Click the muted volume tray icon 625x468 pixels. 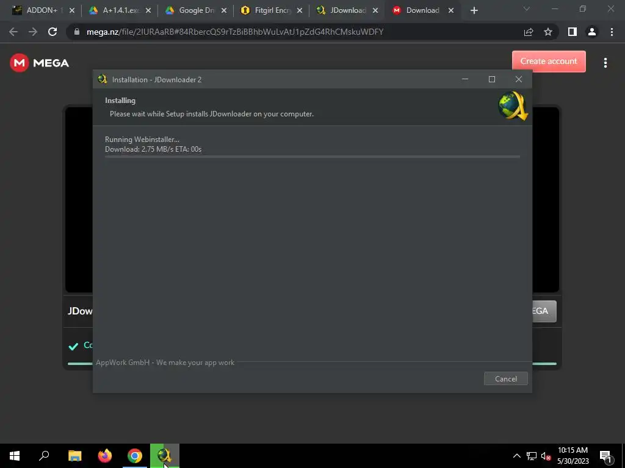tap(546, 456)
